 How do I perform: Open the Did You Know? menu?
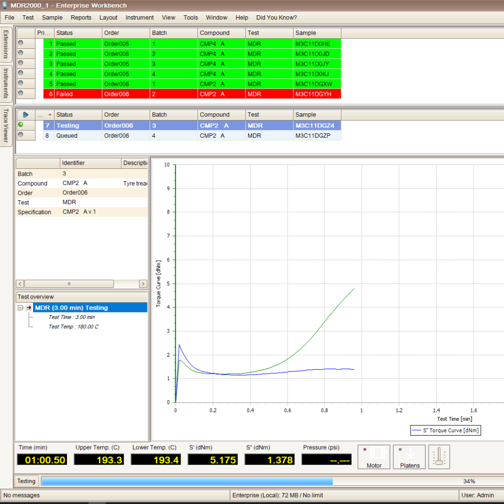click(276, 17)
